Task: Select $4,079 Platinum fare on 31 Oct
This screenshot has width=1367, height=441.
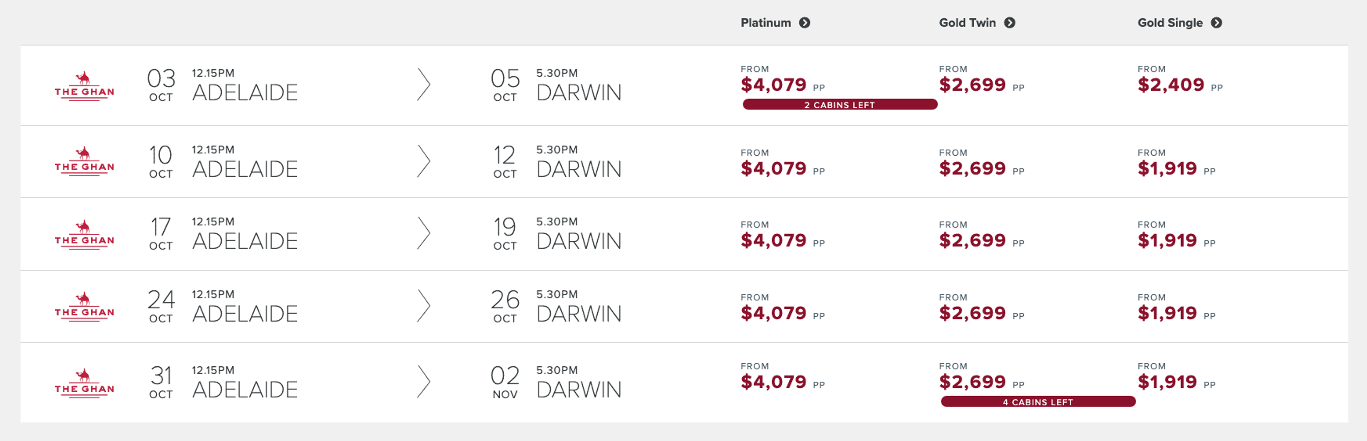Action: (773, 382)
